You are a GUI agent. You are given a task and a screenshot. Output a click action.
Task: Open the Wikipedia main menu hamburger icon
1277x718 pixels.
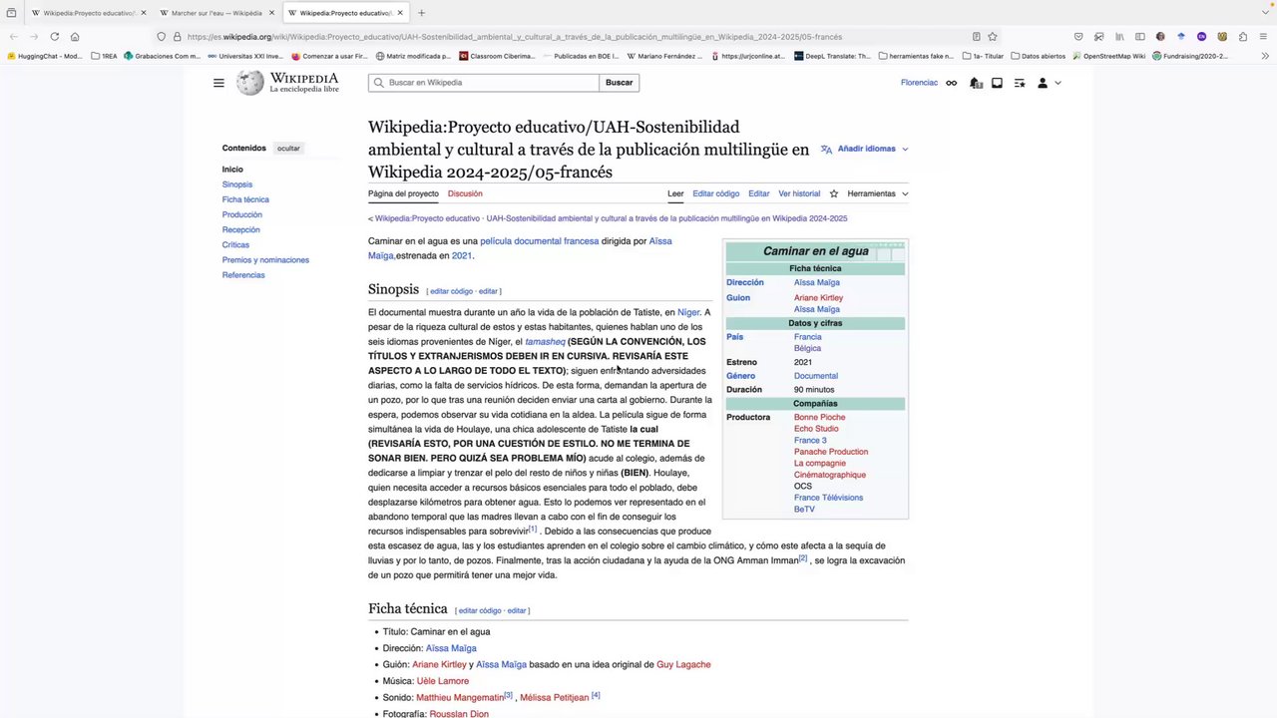pyautogui.click(x=218, y=83)
